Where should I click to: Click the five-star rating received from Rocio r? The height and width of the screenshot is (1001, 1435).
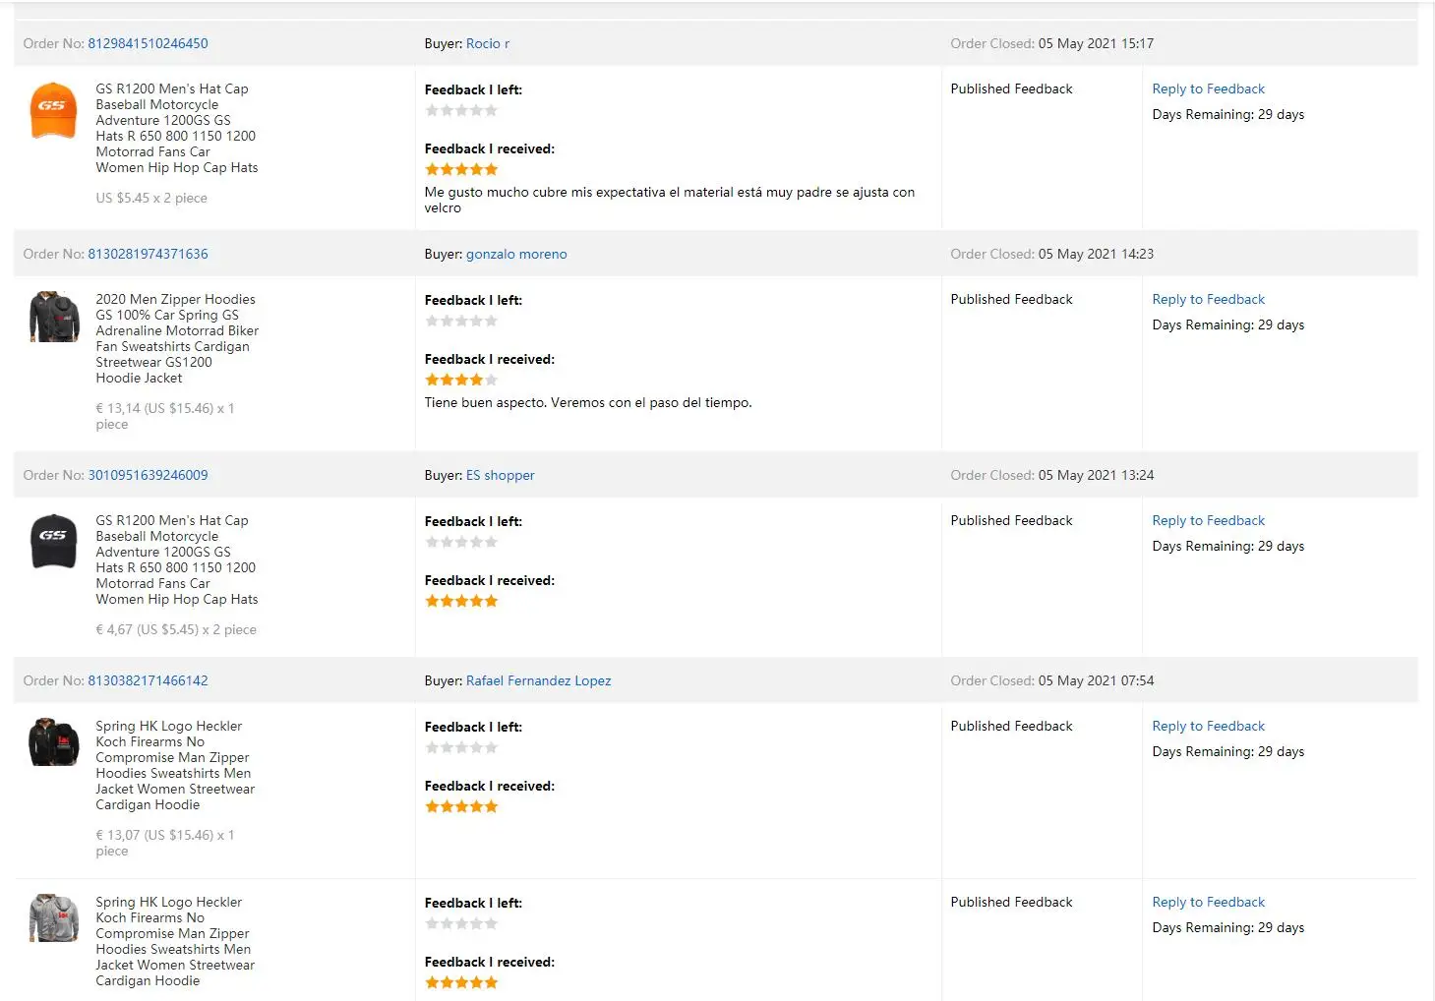click(461, 169)
